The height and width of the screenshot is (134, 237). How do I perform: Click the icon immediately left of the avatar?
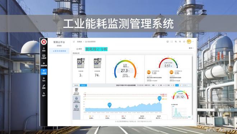(184, 41)
